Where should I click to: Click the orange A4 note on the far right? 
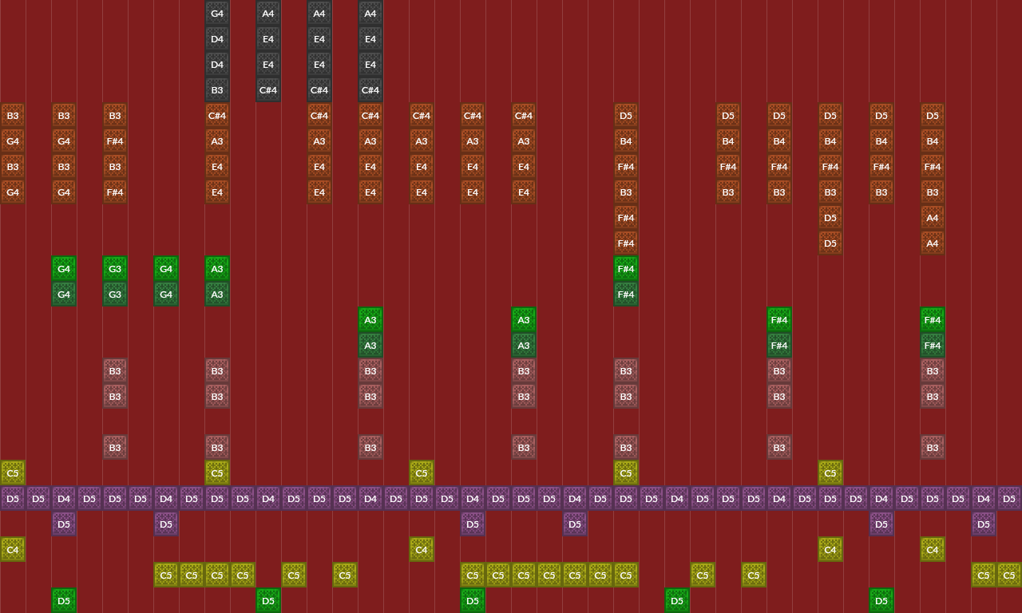pos(933,218)
